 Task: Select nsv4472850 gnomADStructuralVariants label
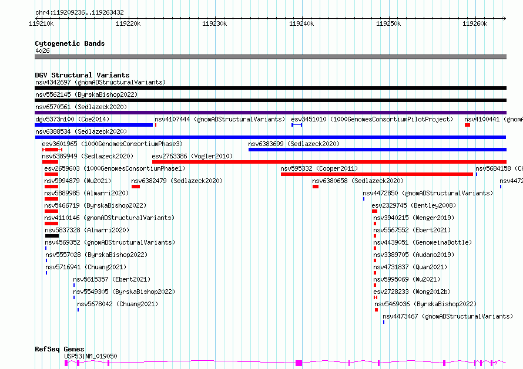pos(428,193)
